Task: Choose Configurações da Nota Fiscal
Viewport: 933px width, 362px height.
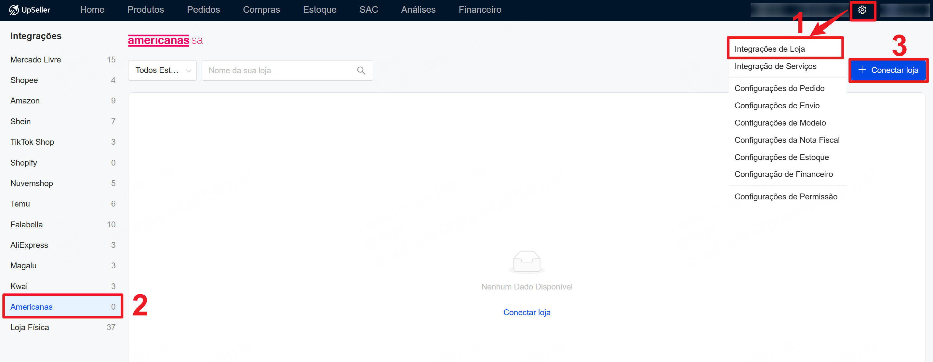Action: pyautogui.click(x=787, y=140)
